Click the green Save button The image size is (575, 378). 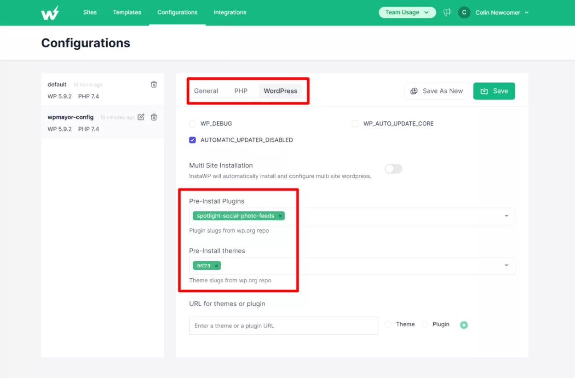(494, 91)
